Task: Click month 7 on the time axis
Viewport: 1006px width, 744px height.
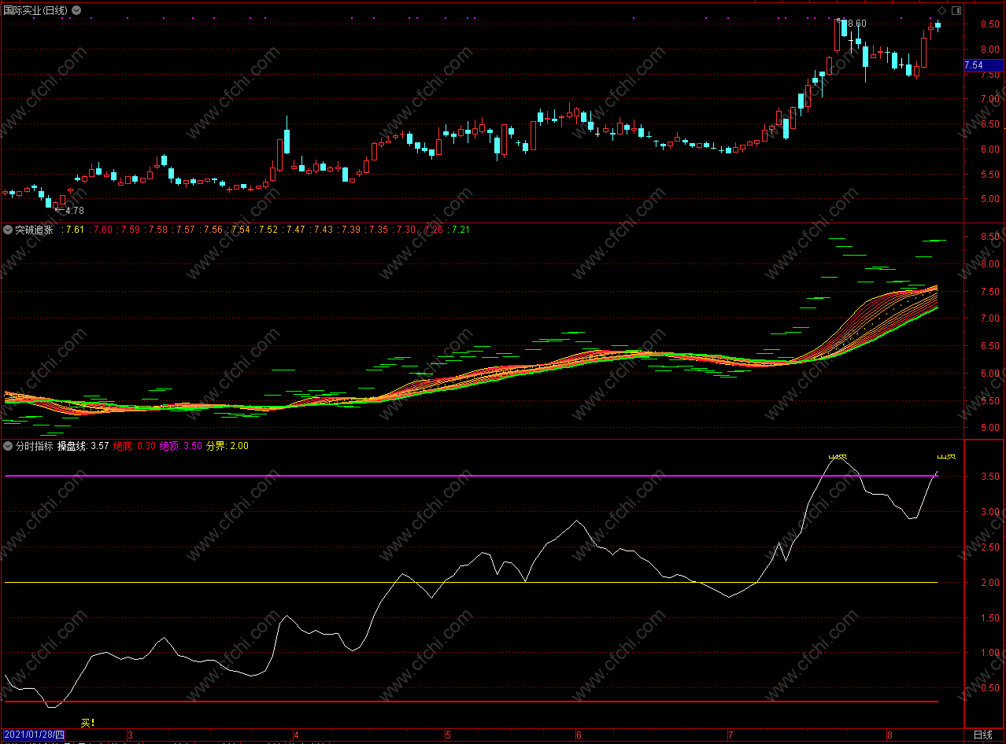Action: point(730,735)
